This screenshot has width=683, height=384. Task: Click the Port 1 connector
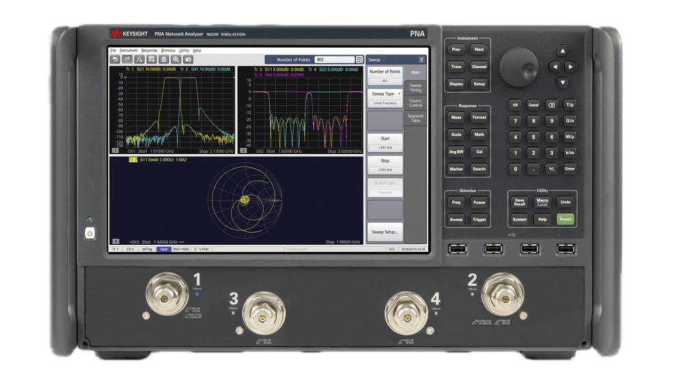click(x=167, y=295)
